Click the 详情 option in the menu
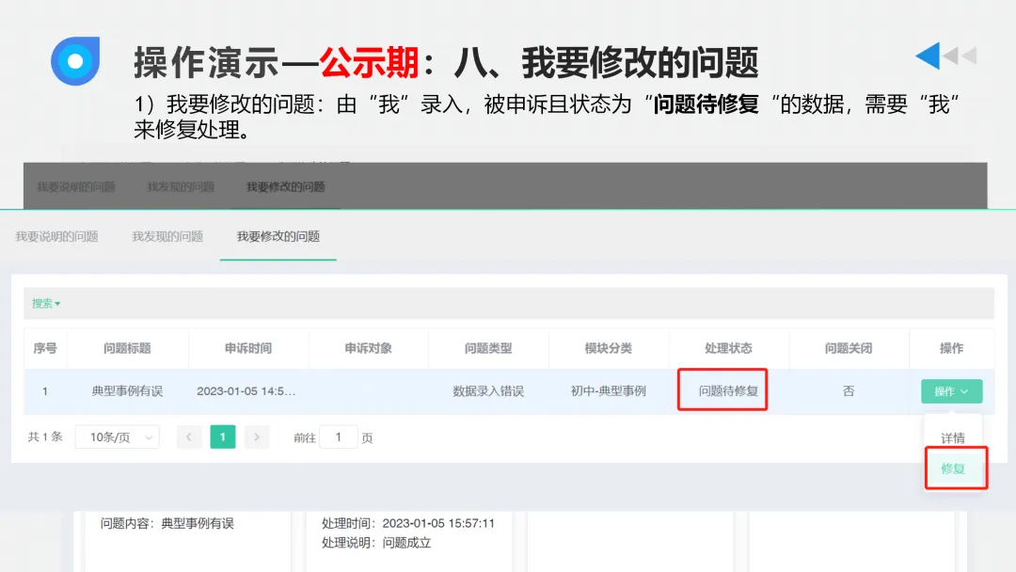 click(953, 437)
